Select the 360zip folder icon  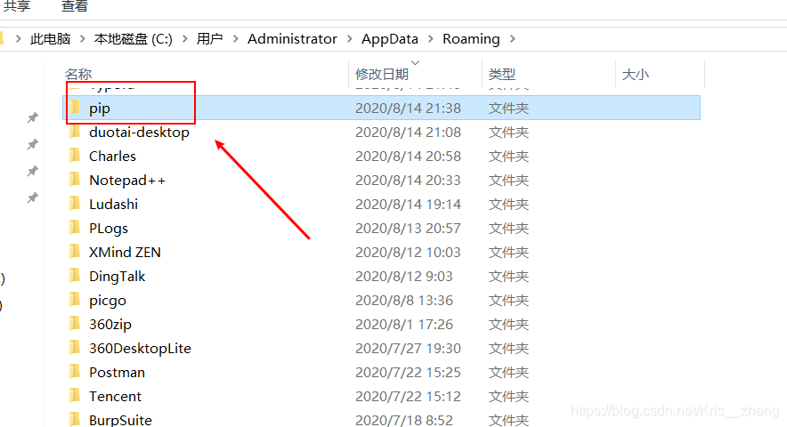tap(76, 324)
